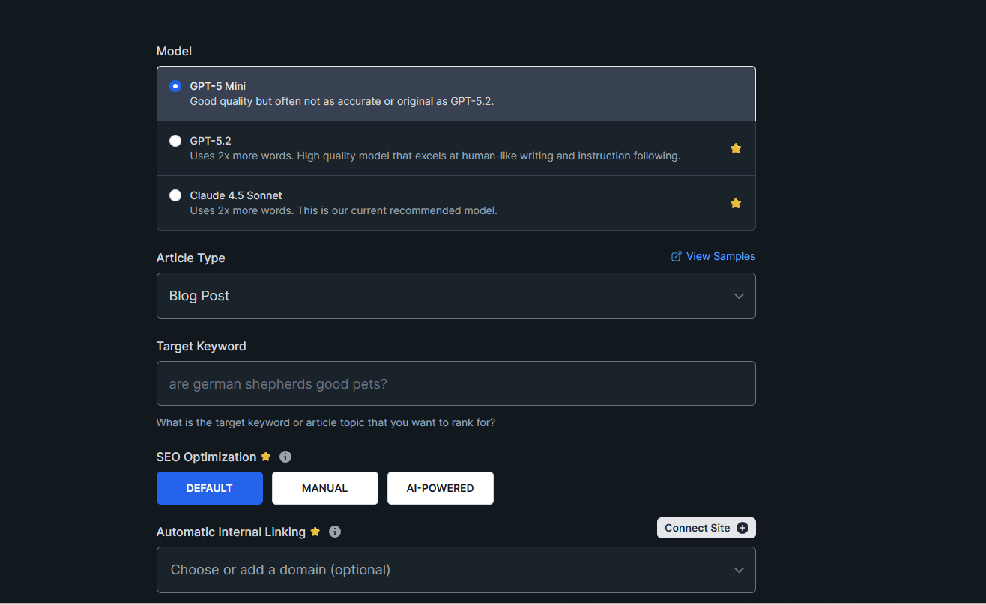This screenshot has height=605, width=986.
Task: Choose the GPT-5.2 model radio option
Action: pyautogui.click(x=175, y=141)
